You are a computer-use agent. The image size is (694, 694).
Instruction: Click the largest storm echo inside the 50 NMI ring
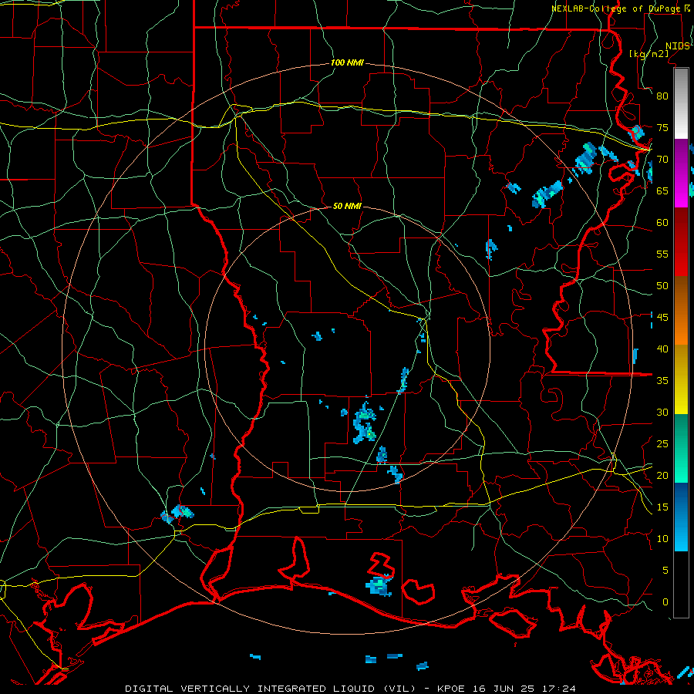click(x=365, y=424)
